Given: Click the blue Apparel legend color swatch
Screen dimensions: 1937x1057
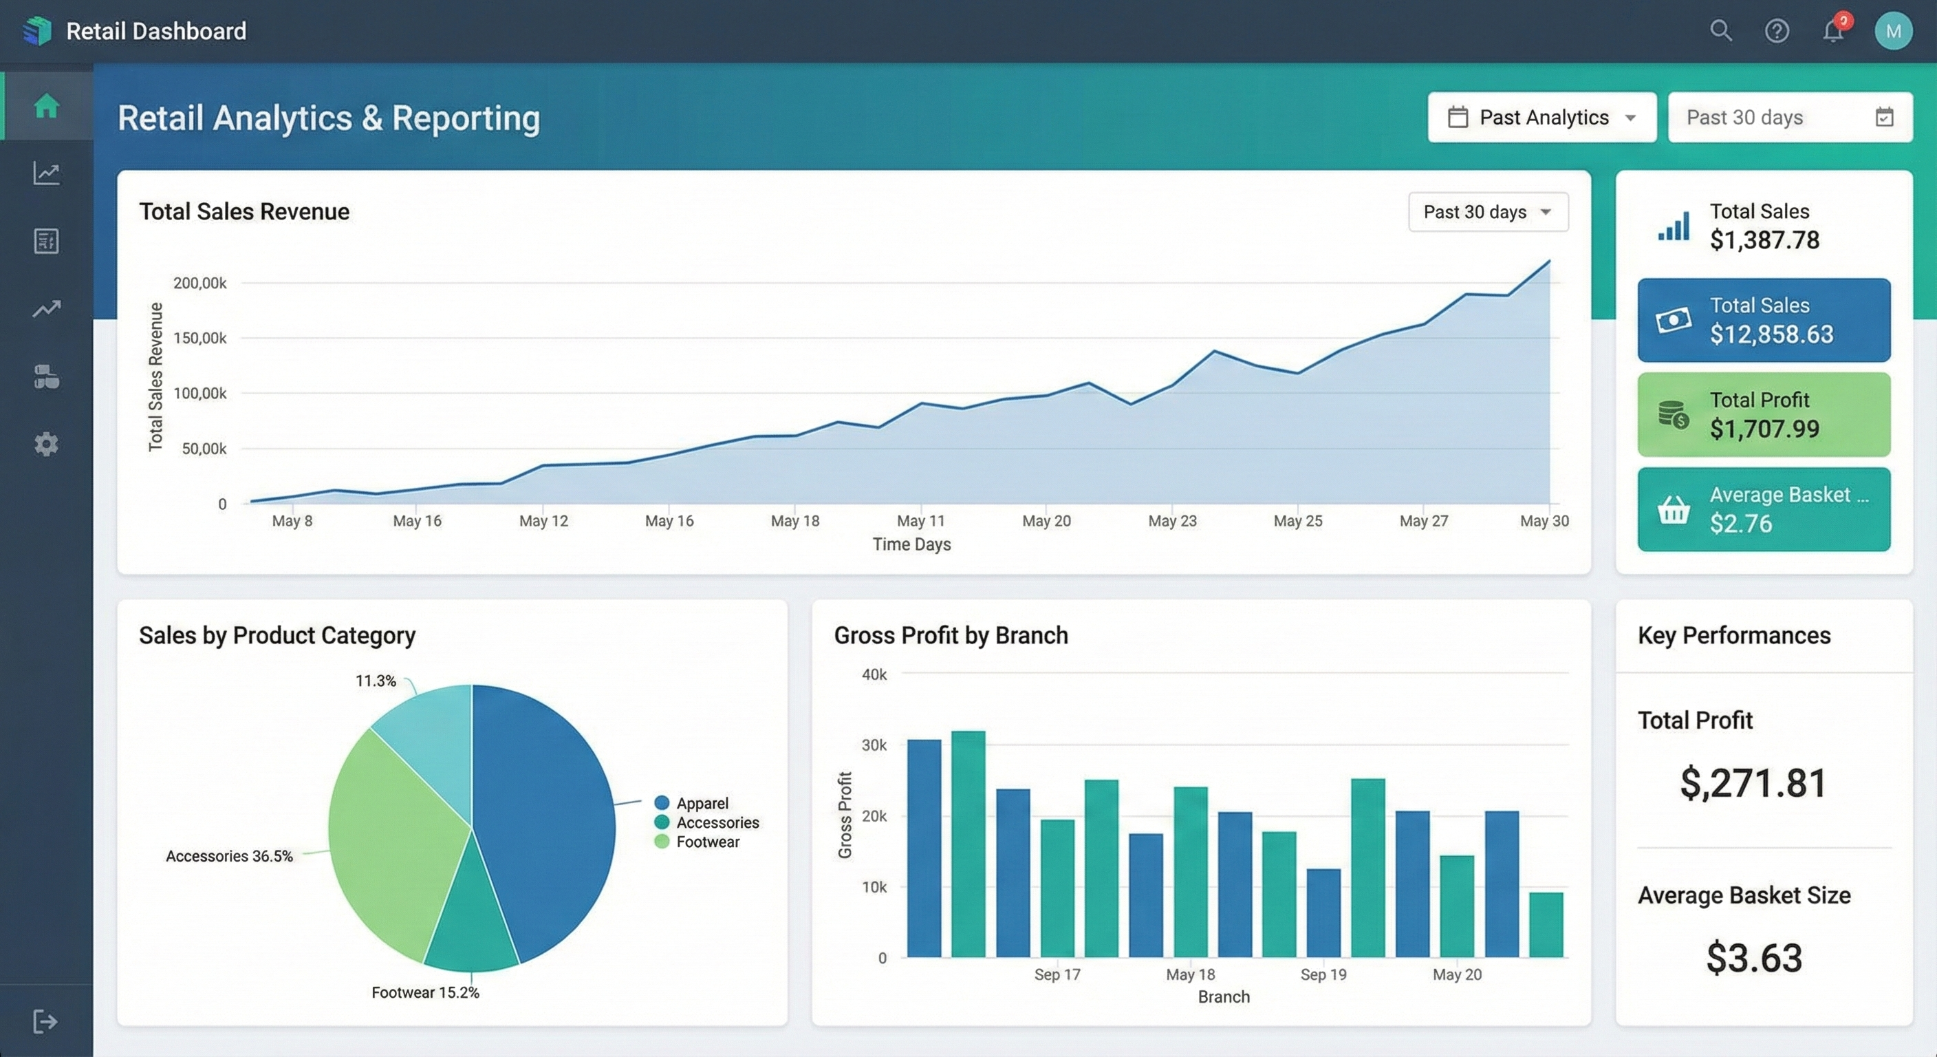Looking at the screenshot, I should tap(662, 802).
